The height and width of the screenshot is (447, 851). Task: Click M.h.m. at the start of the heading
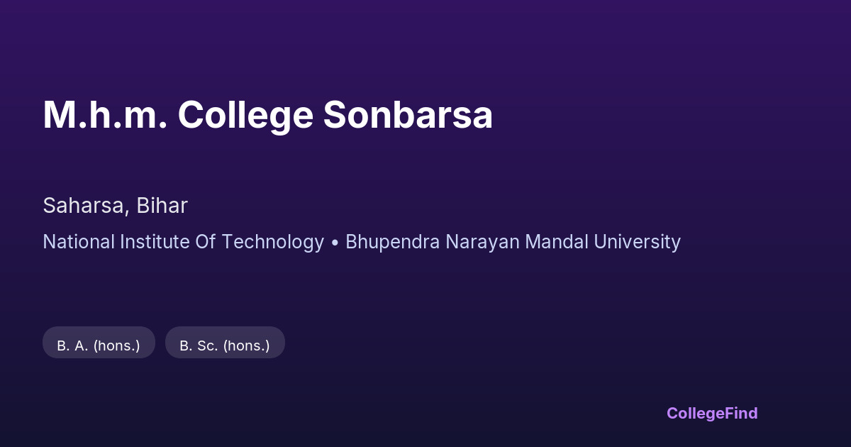(105, 116)
